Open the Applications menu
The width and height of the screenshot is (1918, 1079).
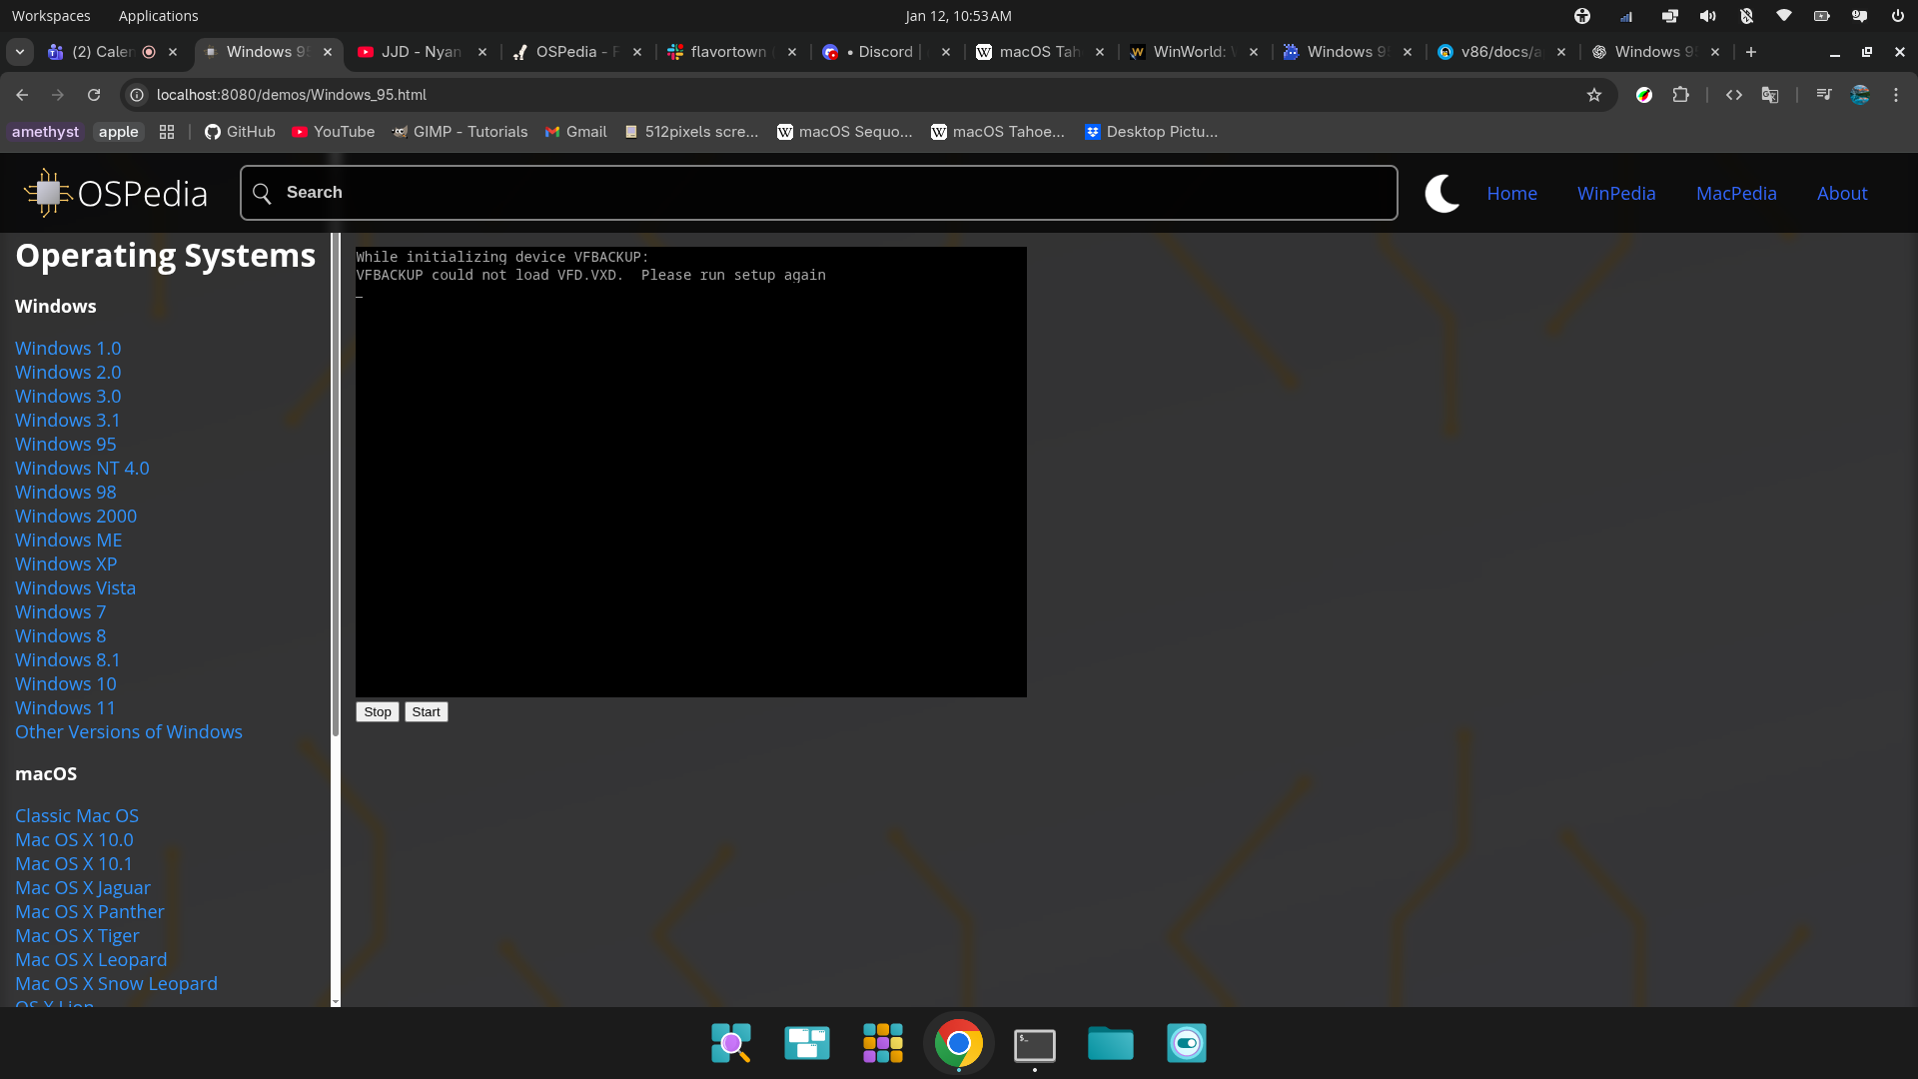click(x=158, y=16)
